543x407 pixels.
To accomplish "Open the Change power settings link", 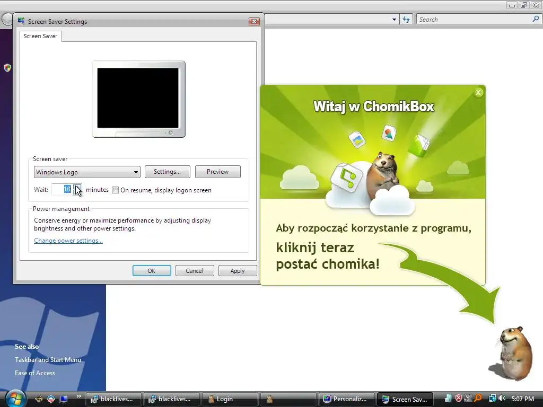I will click(x=68, y=241).
